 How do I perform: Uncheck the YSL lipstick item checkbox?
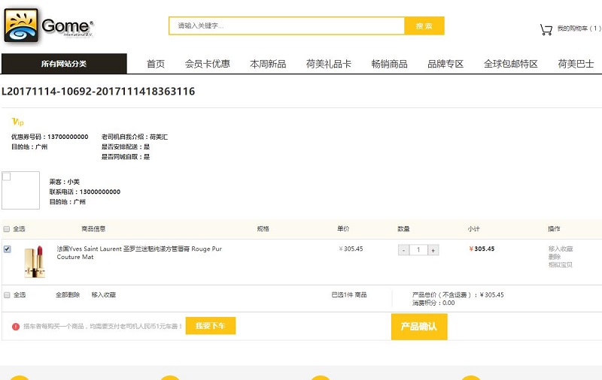pos(7,249)
